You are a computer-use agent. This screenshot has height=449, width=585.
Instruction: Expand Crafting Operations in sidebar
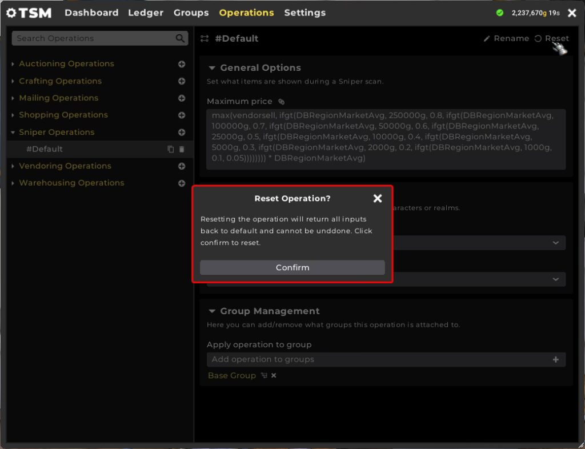[13, 81]
